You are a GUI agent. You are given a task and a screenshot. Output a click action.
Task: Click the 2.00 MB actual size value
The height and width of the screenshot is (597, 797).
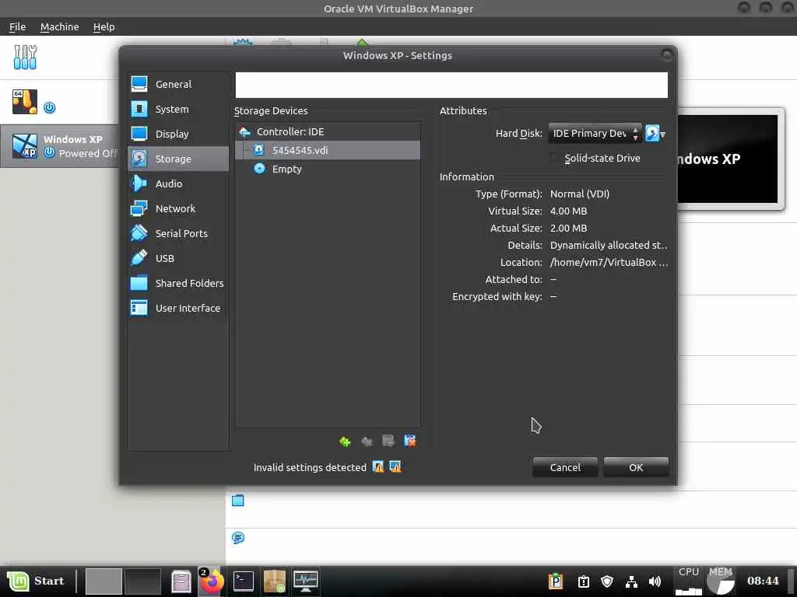[x=568, y=229]
